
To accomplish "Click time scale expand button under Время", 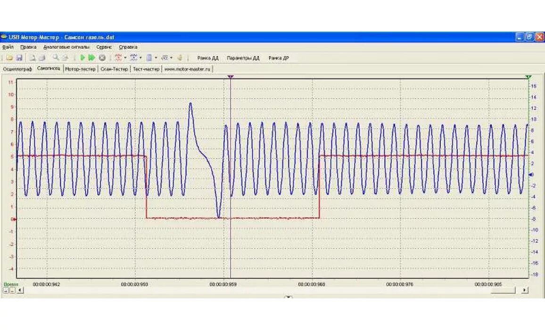I will click(6, 290).
